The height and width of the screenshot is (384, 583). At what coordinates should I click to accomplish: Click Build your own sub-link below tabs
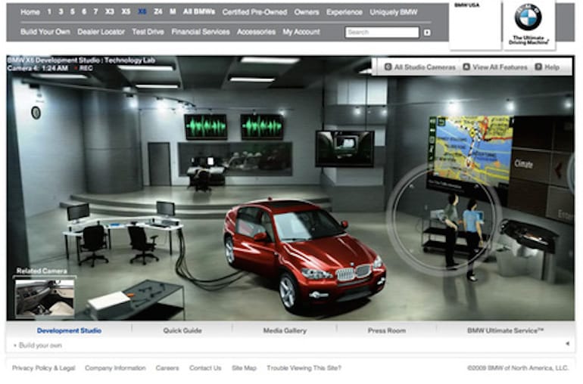[40, 345]
